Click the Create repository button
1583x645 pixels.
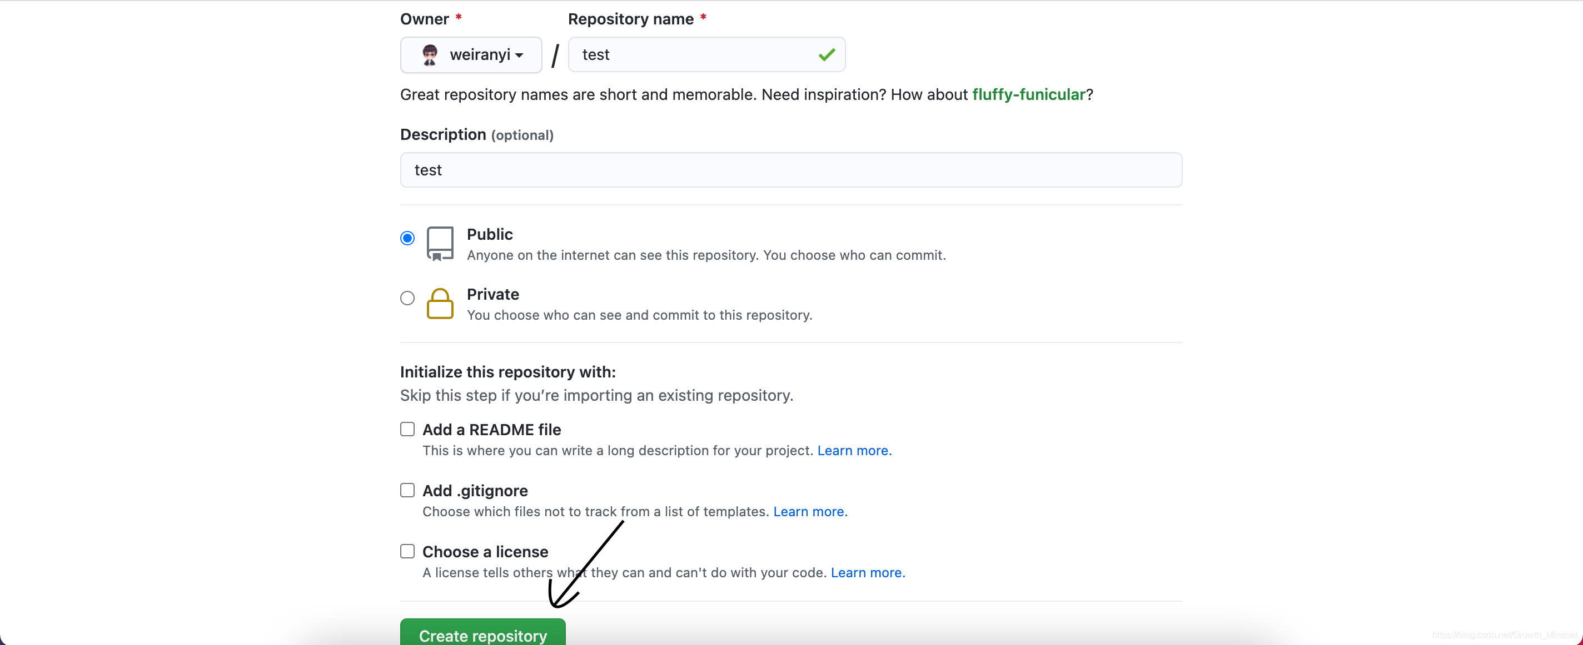click(x=482, y=633)
